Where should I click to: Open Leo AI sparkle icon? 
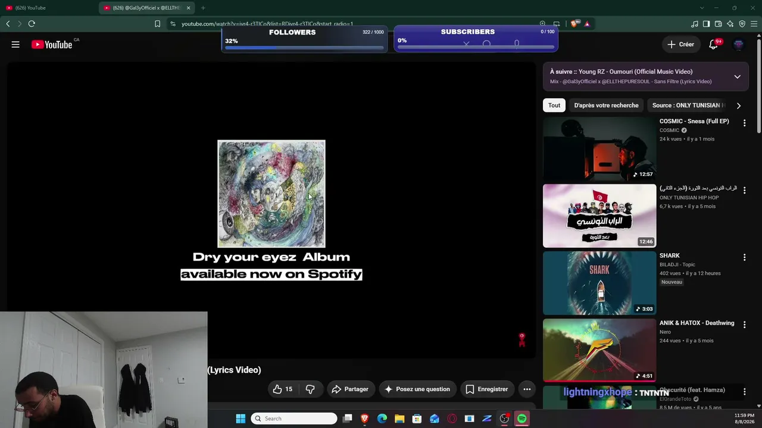click(730, 24)
